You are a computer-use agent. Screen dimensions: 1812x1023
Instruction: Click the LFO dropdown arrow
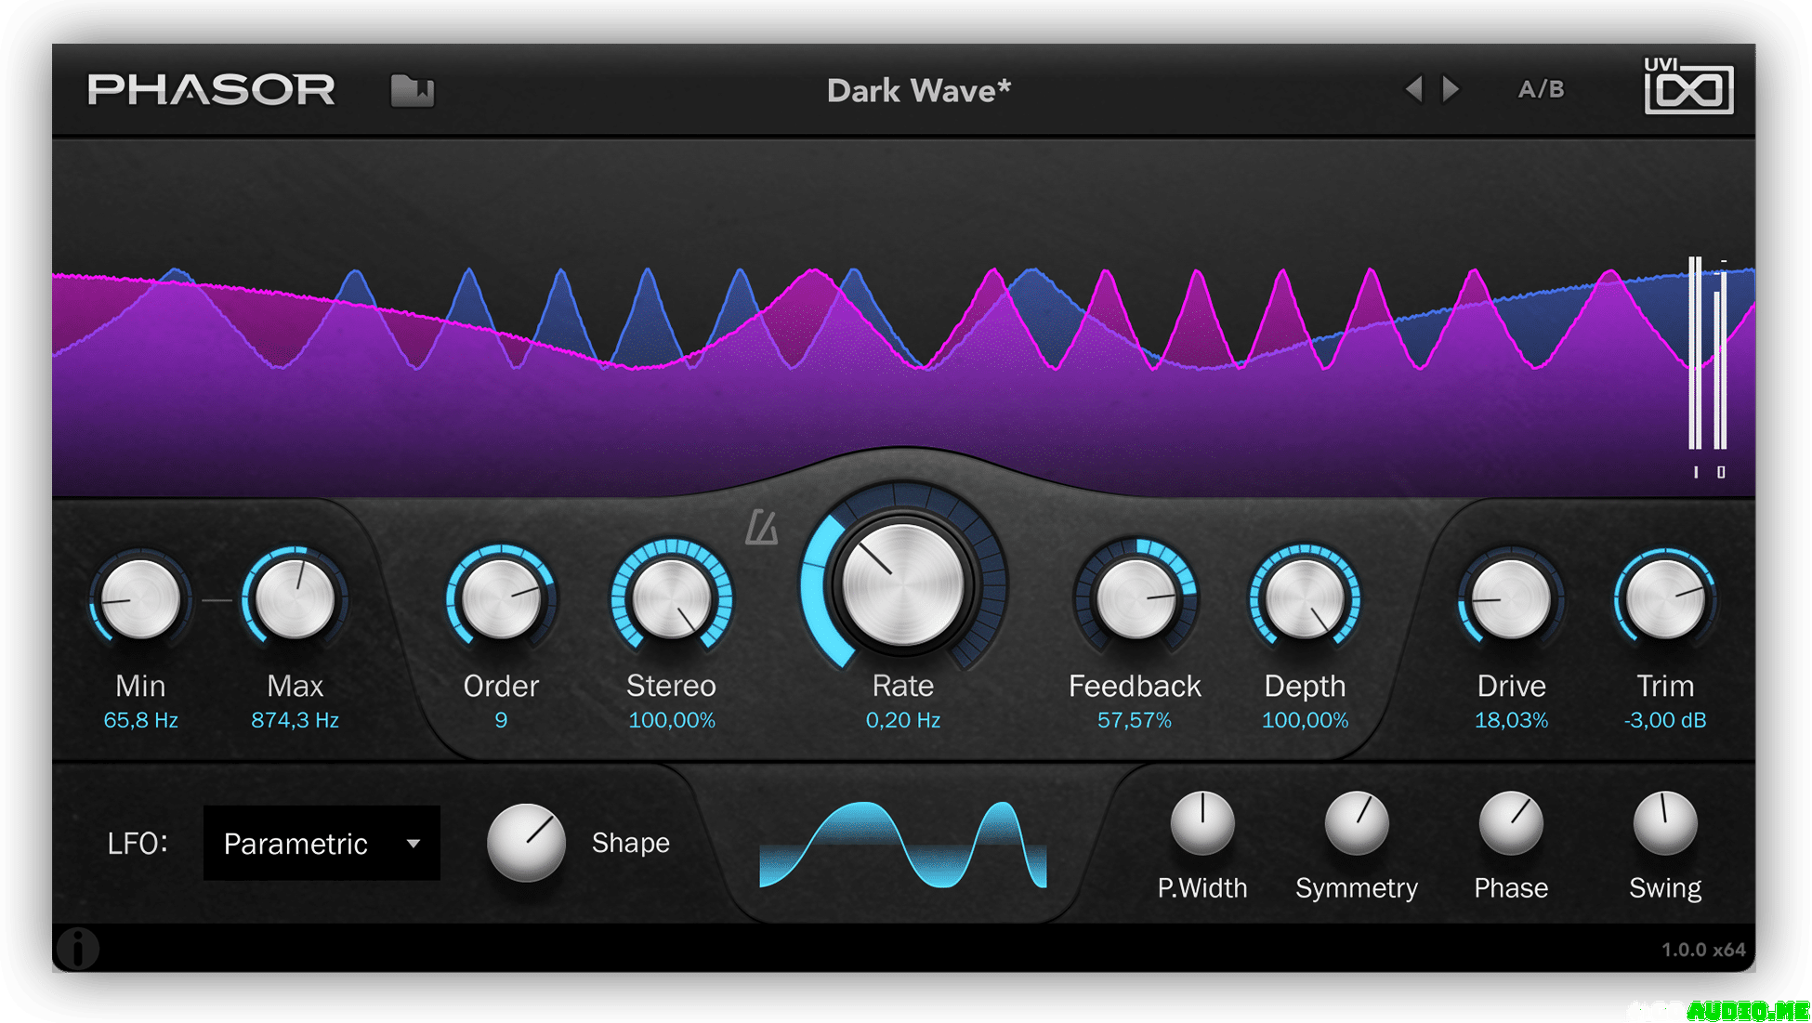pyautogui.click(x=414, y=843)
